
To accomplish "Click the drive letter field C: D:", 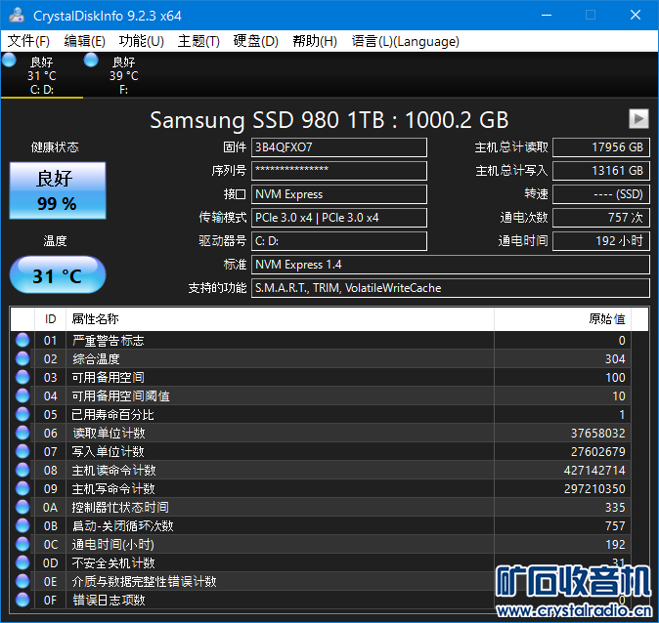I will pos(338,241).
